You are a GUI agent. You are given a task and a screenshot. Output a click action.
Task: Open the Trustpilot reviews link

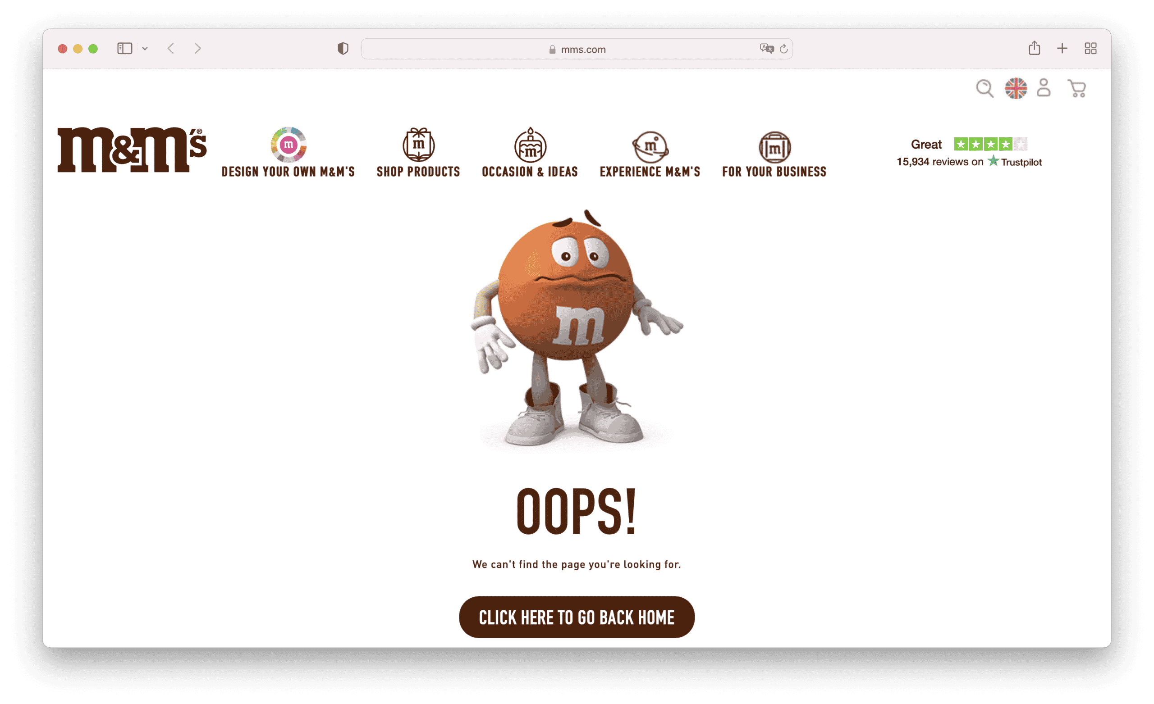click(x=969, y=162)
